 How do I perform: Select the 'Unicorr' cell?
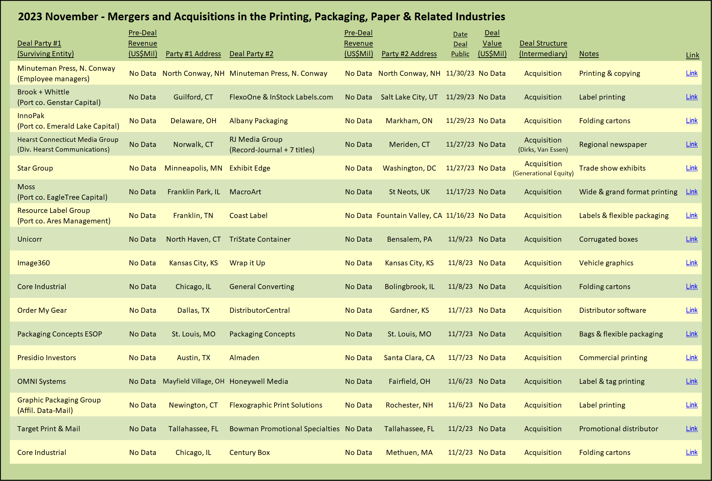(x=29, y=239)
